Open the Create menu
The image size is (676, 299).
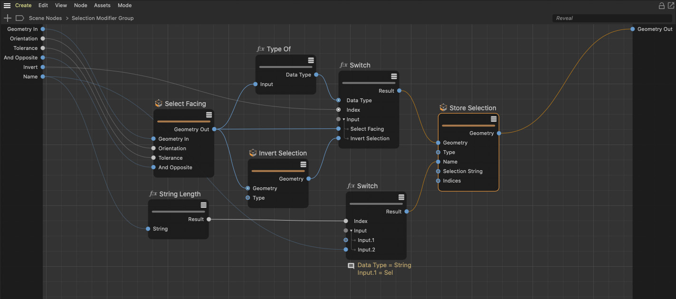(23, 6)
